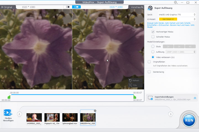Open the KI-Modell Gen Detail v3 dropdown
Viewport: 199px width, 132px height.
(x=177, y=19)
